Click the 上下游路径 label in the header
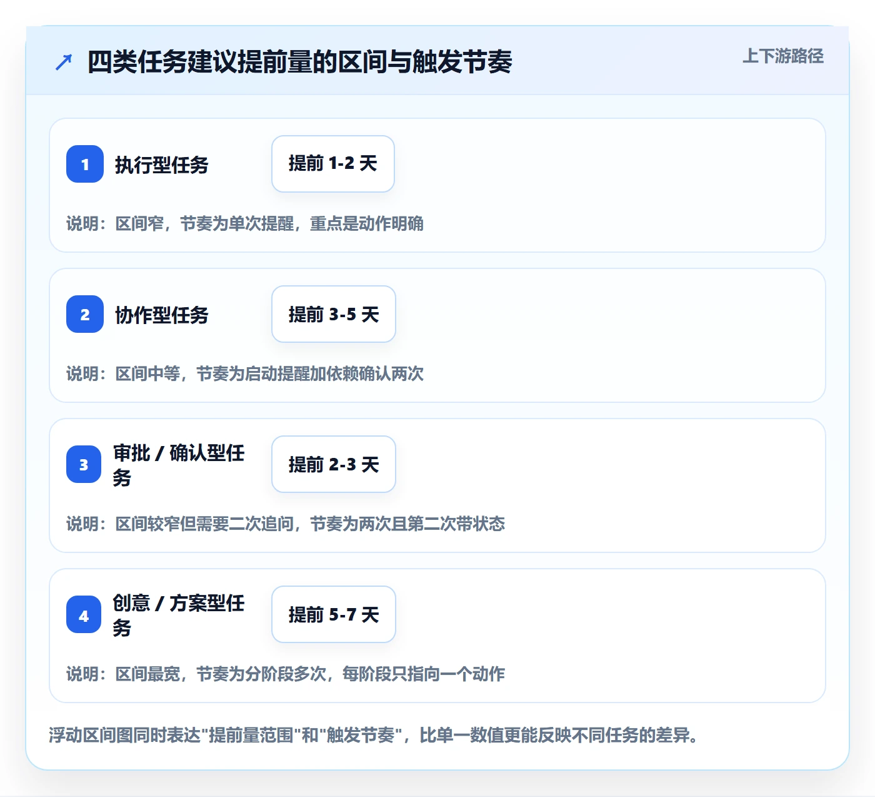 (x=782, y=56)
